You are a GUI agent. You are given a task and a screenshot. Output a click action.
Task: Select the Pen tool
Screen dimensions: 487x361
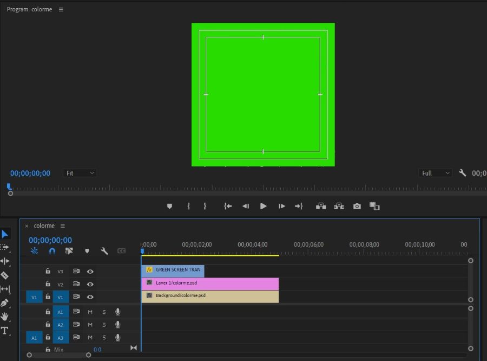coord(5,303)
